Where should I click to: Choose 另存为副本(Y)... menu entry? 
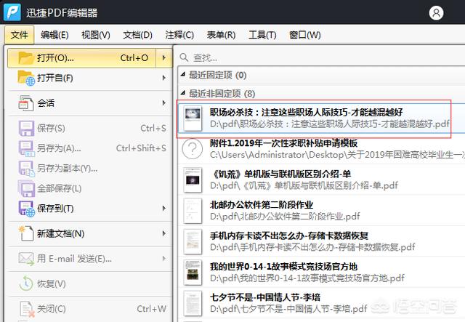(89, 169)
